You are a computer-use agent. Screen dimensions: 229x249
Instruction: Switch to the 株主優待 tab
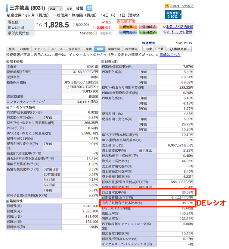[x=131, y=49]
